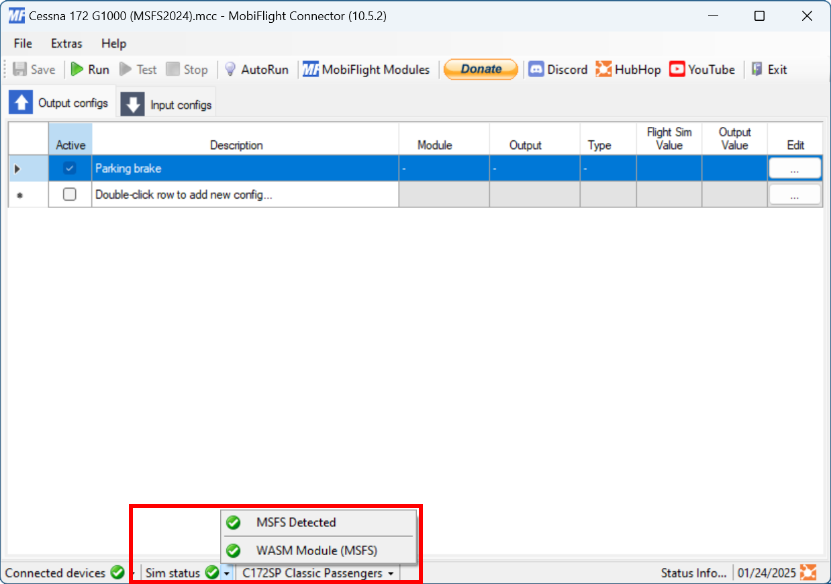Open the Discord community link icon
The image size is (831, 584).
click(x=535, y=69)
